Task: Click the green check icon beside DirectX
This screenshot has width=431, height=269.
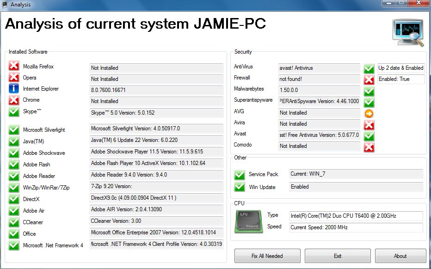Action: coord(14,199)
